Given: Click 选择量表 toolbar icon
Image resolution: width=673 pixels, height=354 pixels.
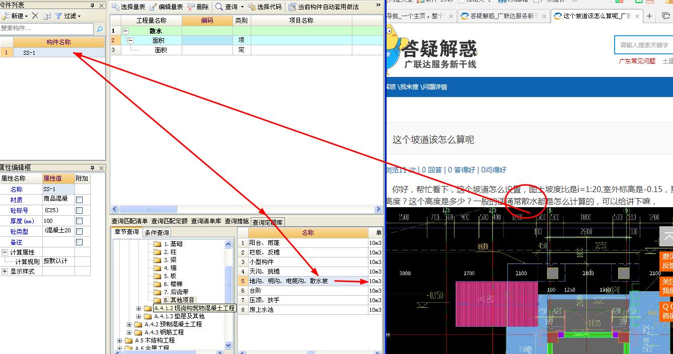Looking at the screenshot, I should [116, 7].
